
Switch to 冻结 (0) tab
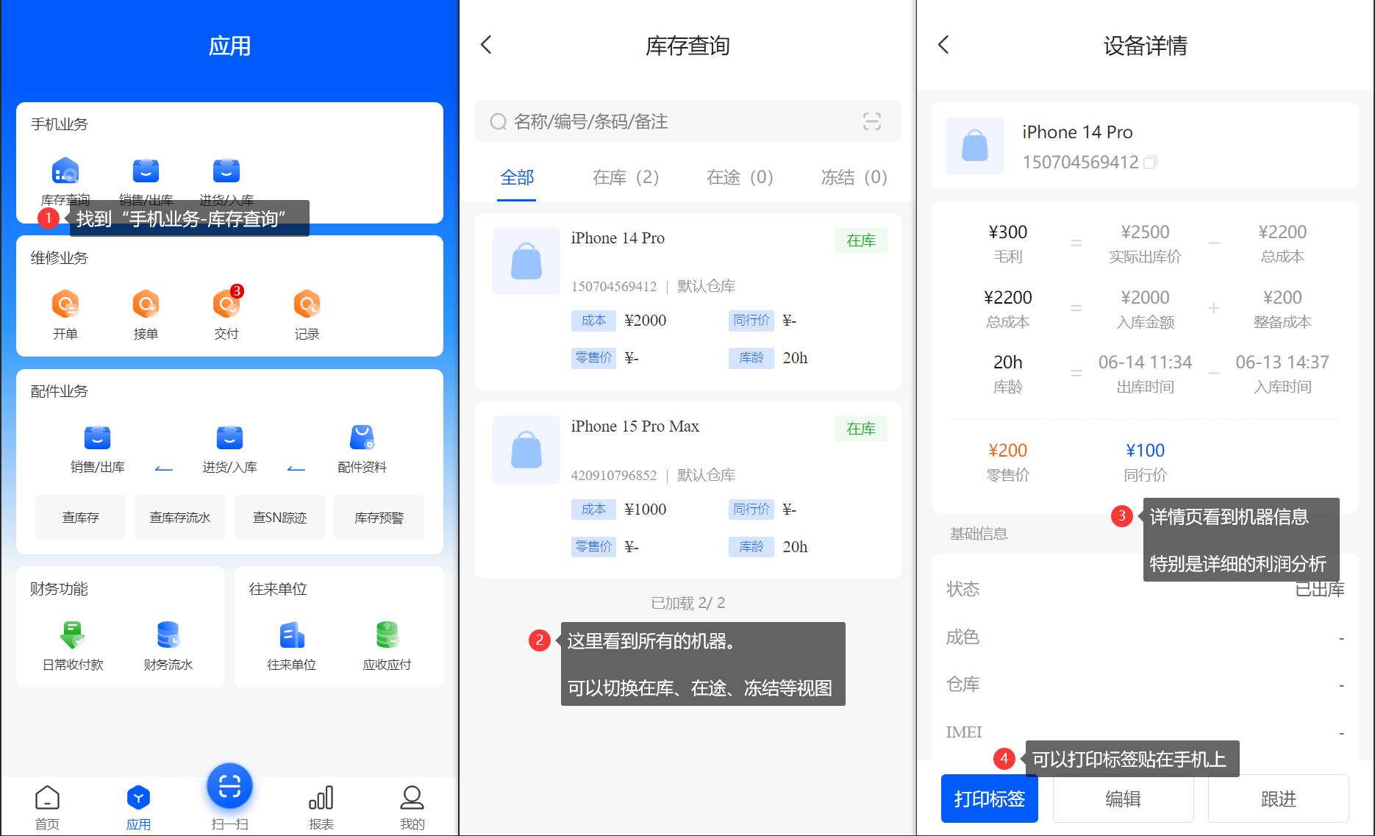click(x=854, y=177)
